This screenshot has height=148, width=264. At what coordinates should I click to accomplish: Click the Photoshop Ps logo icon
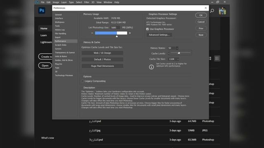(x=42, y=10)
